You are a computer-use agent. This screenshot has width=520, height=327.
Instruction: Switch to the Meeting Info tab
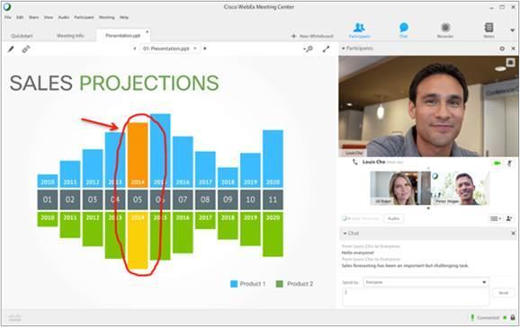(x=70, y=35)
